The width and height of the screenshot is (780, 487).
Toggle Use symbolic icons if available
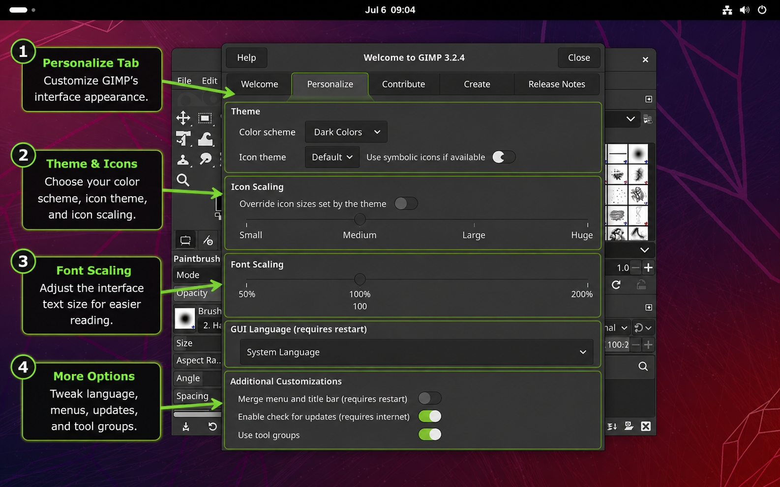tap(504, 157)
